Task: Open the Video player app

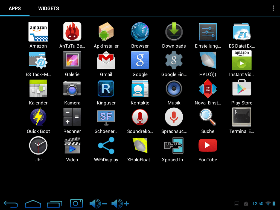Action: click(x=72, y=145)
